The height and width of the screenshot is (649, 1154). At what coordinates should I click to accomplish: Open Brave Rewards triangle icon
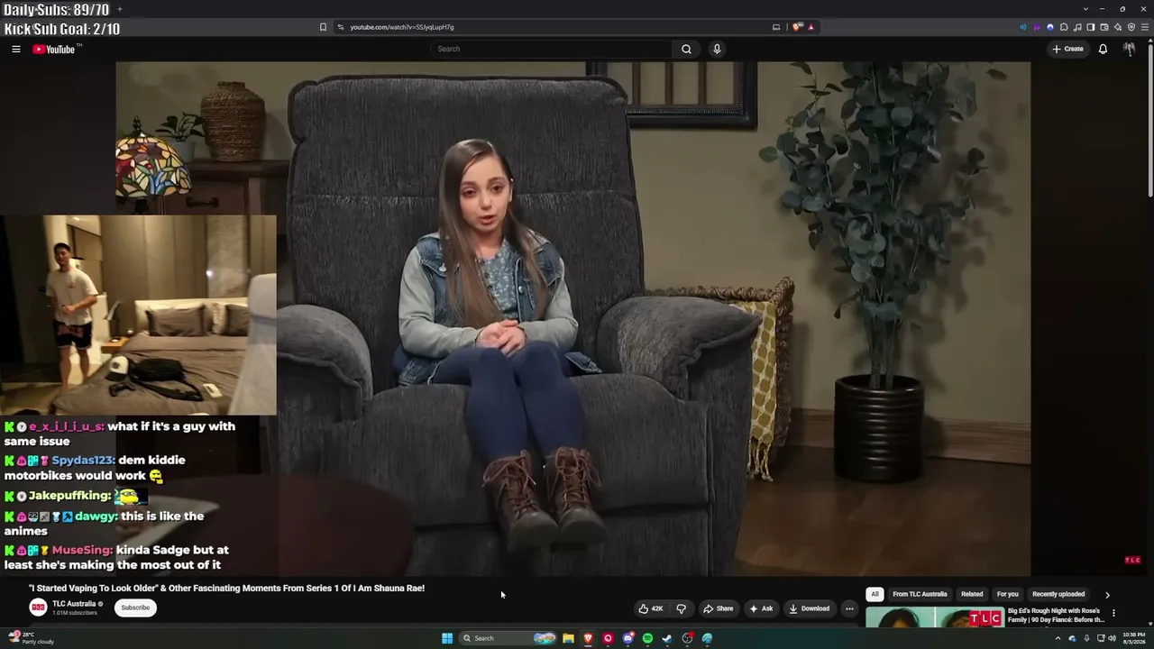tap(811, 27)
